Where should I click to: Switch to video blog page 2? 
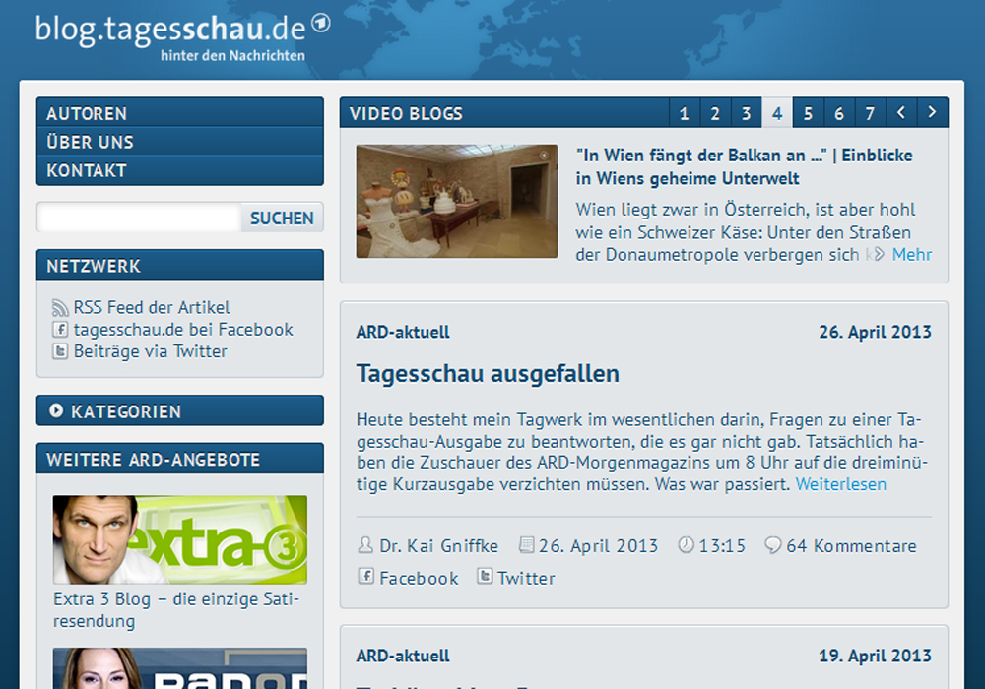(715, 113)
